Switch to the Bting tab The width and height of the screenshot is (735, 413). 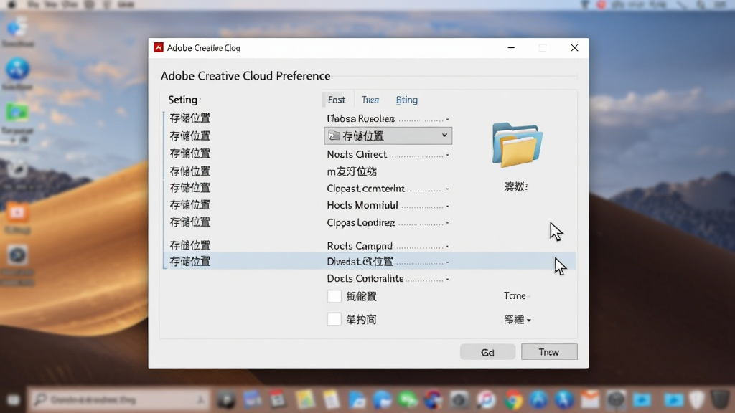point(406,100)
